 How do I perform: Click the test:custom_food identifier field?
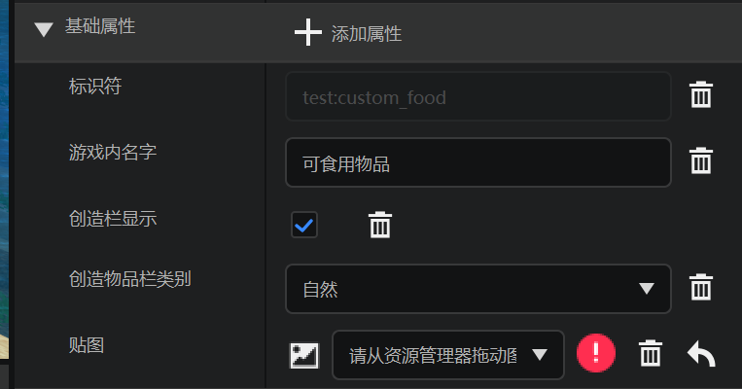[x=478, y=96]
